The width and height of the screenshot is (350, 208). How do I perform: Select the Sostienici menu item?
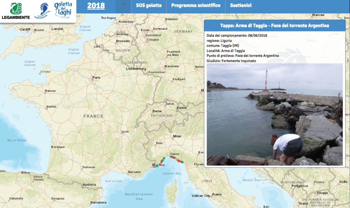[x=241, y=5]
